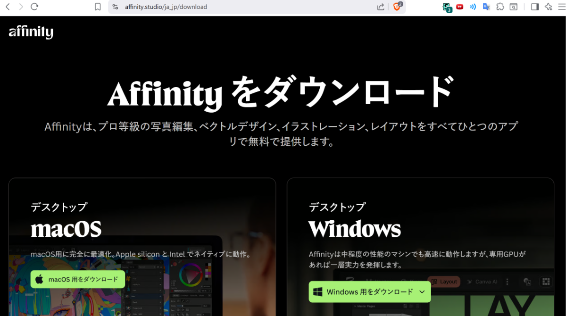Screen dimensions: 566x316
Task: Go forward to the next page
Action: [21, 7]
